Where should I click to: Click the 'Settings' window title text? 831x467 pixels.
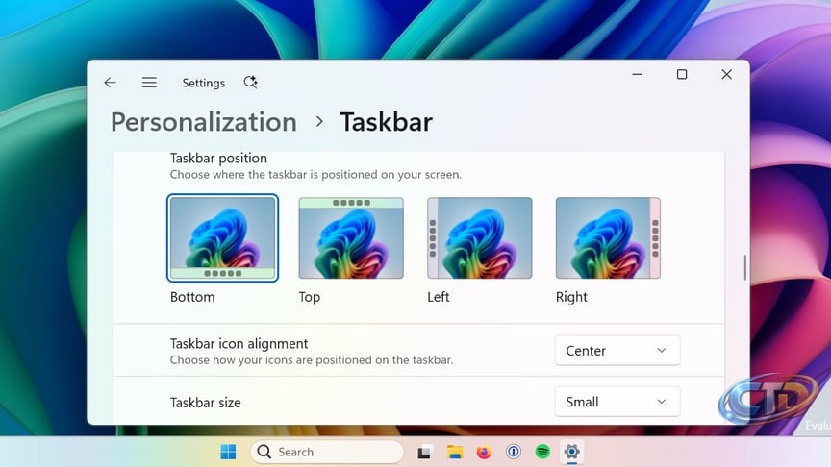[204, 84]
